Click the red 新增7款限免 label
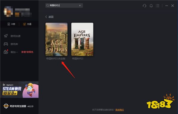This screenshot has width=178, height=114. point(27,52)
